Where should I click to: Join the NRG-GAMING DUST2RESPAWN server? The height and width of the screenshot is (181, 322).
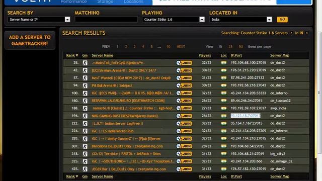(x=184, y=116)
